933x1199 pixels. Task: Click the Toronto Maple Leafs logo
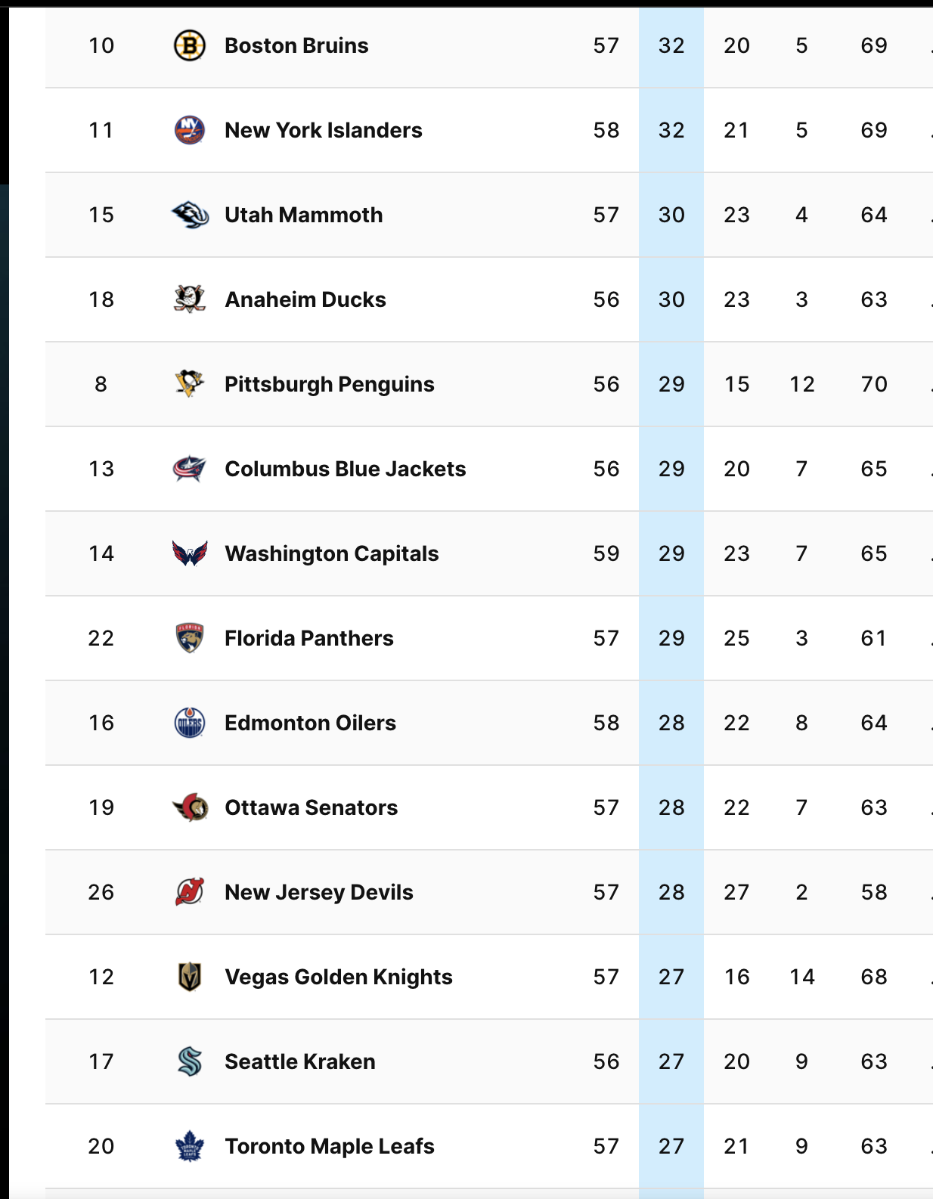pos(189,1147)
